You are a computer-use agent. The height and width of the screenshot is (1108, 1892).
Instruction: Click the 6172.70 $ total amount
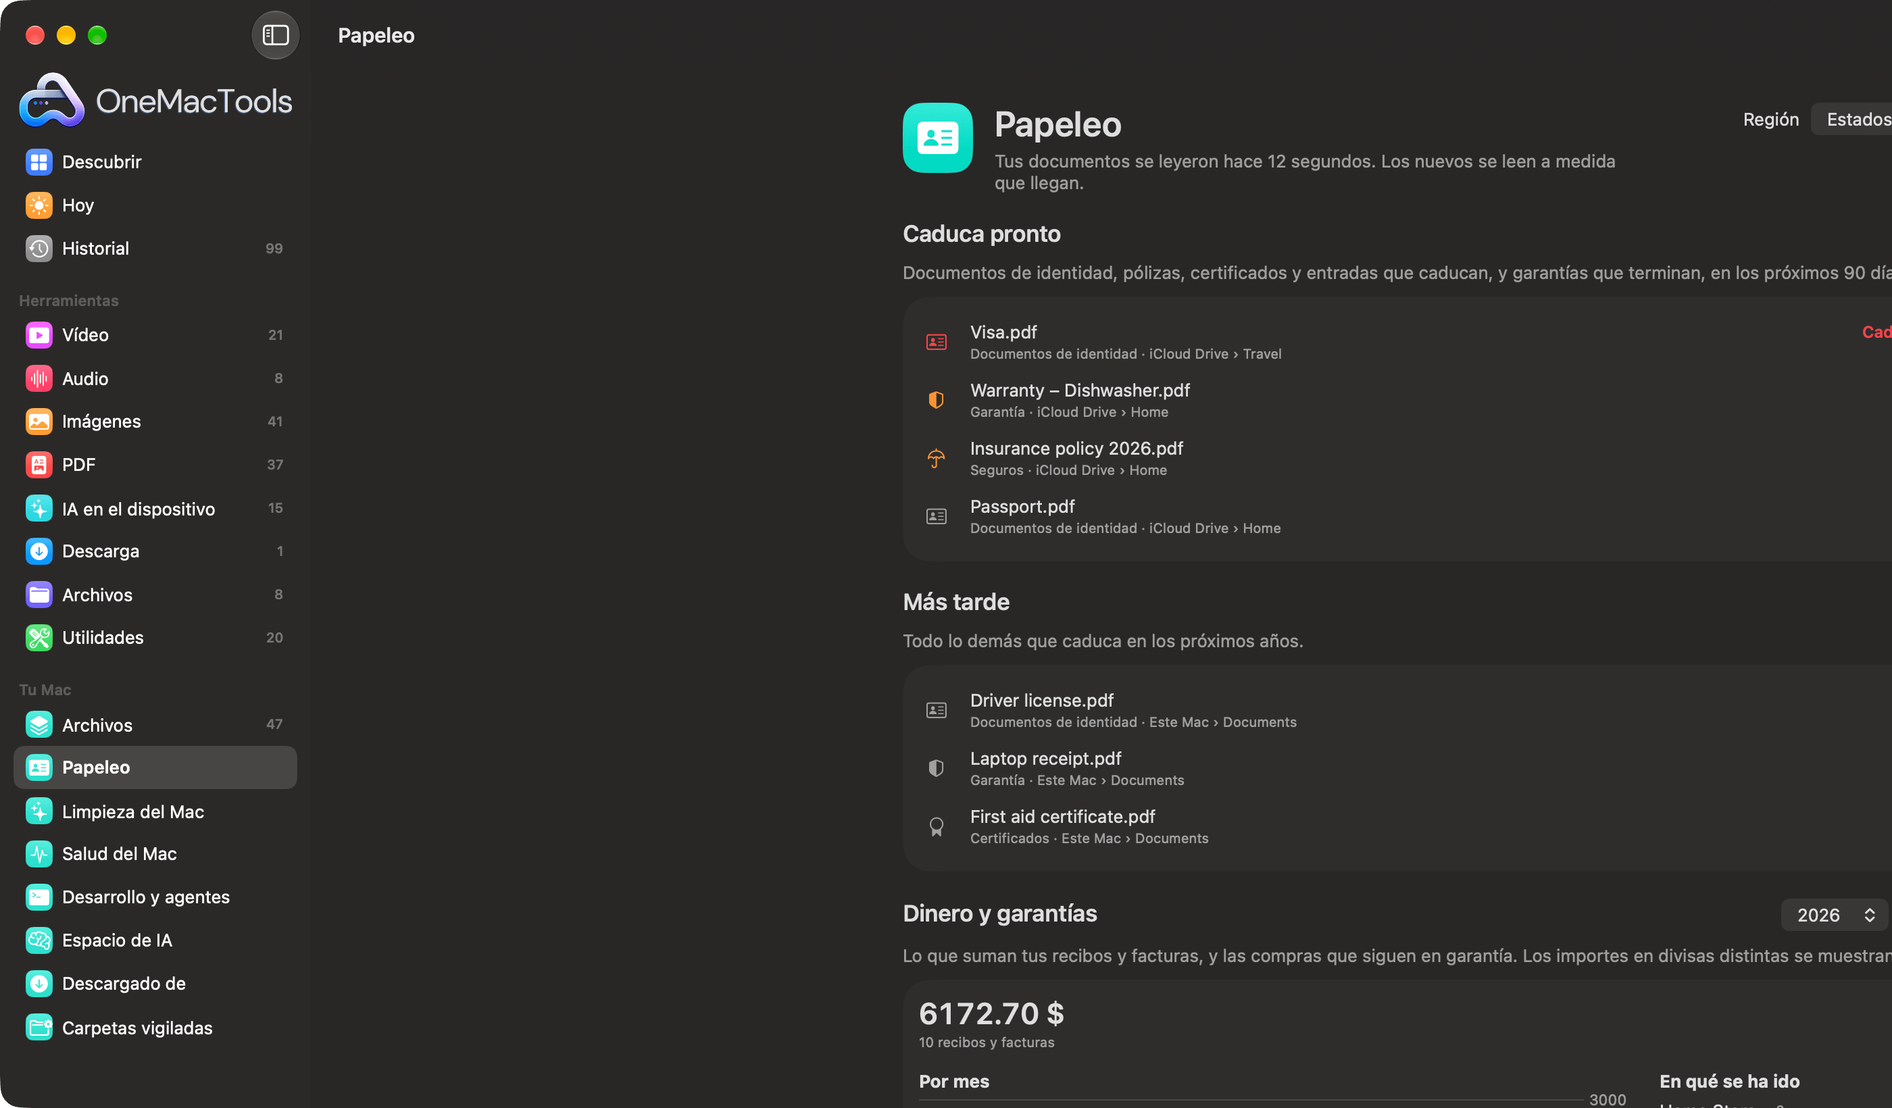point(991,1013)
